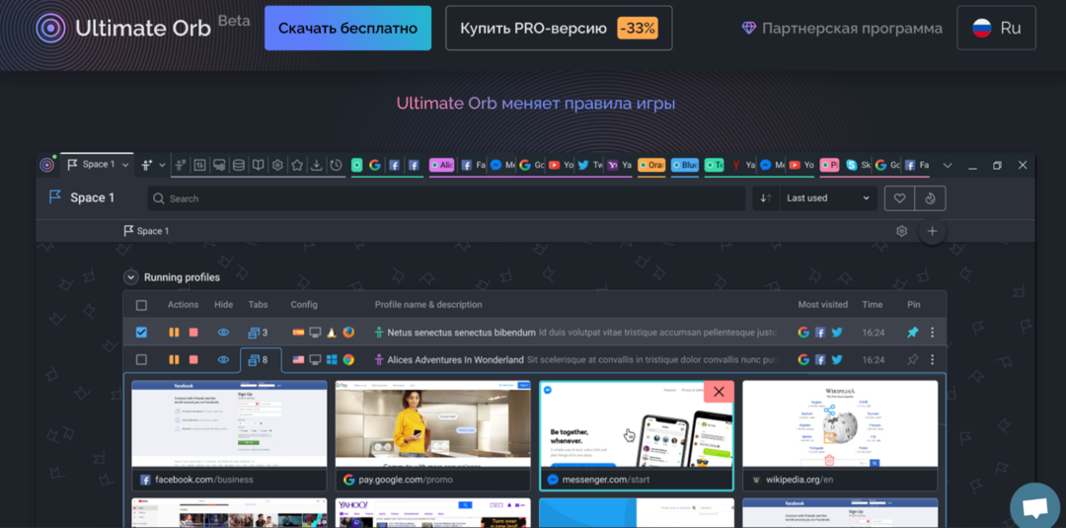Click the 16:24 time of Netus senectus

(x=873, y=333)
